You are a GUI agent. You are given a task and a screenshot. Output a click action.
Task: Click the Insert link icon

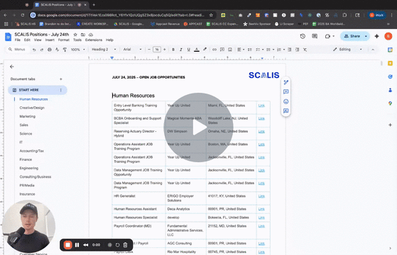(214, 50)
